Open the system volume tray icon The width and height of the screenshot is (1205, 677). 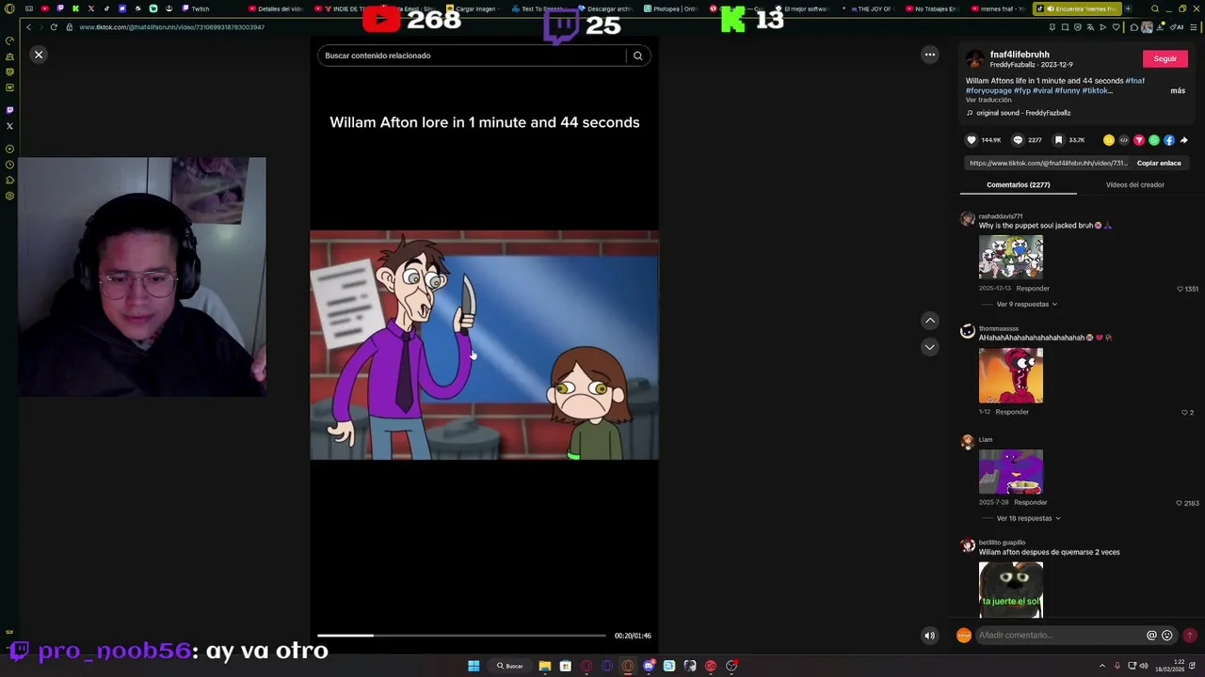[x=1144, y=666]
